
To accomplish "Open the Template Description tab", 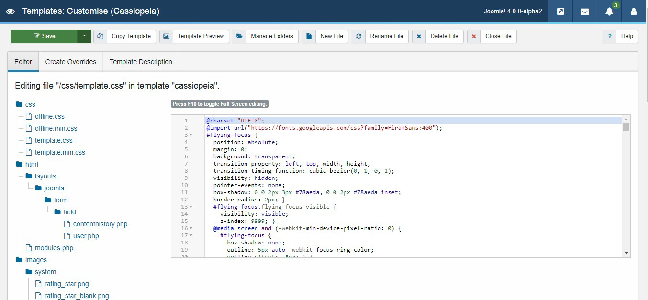I will 141,62.
